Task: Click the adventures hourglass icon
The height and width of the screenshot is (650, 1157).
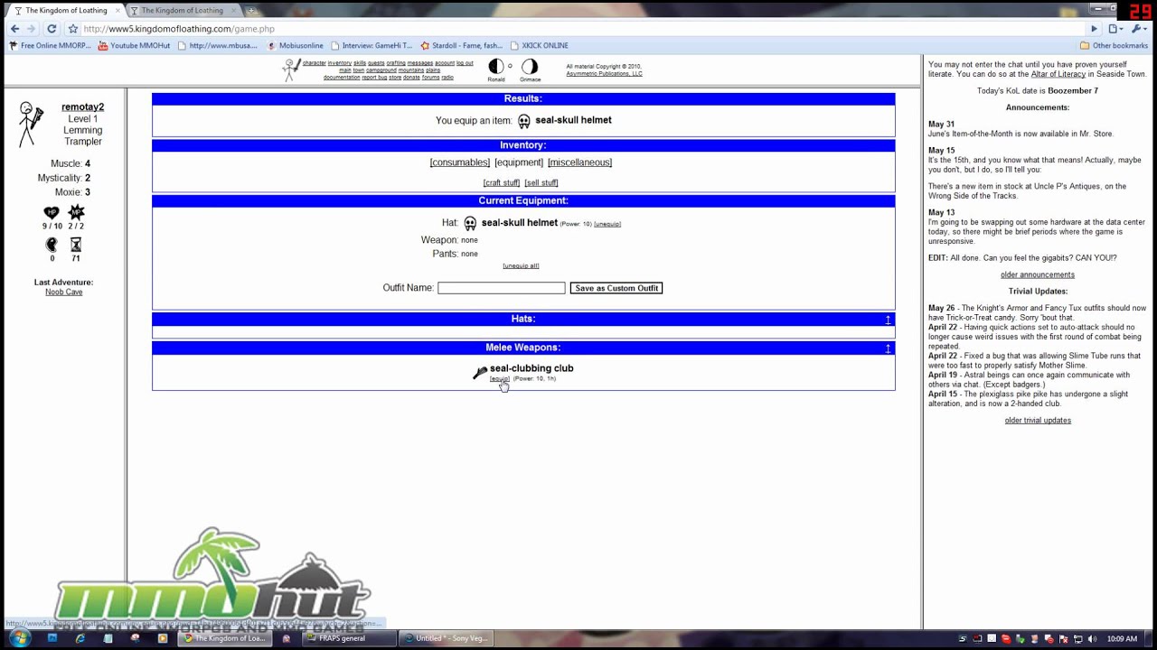Action: [x=76, y=245]
